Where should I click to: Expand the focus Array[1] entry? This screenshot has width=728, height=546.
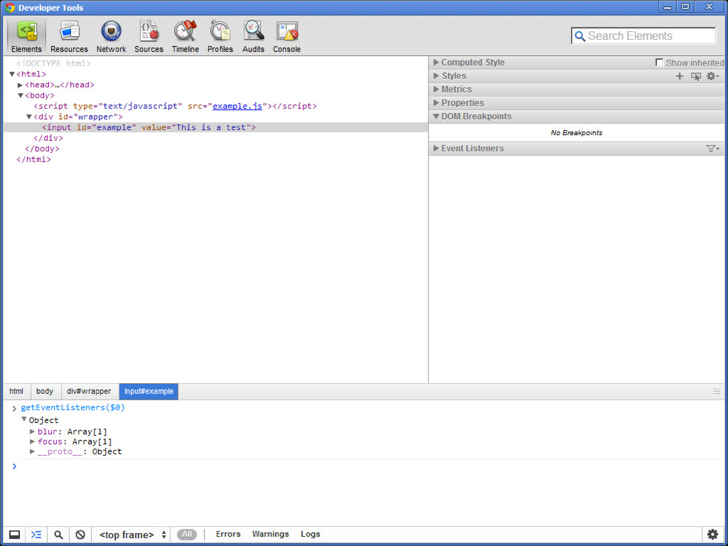tap(32, 441)
